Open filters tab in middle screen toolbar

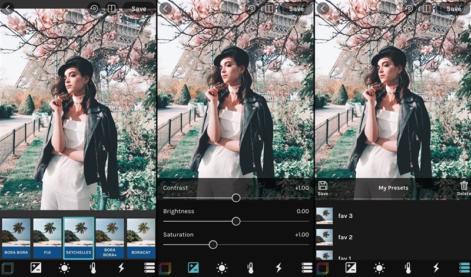coord(165,268)
